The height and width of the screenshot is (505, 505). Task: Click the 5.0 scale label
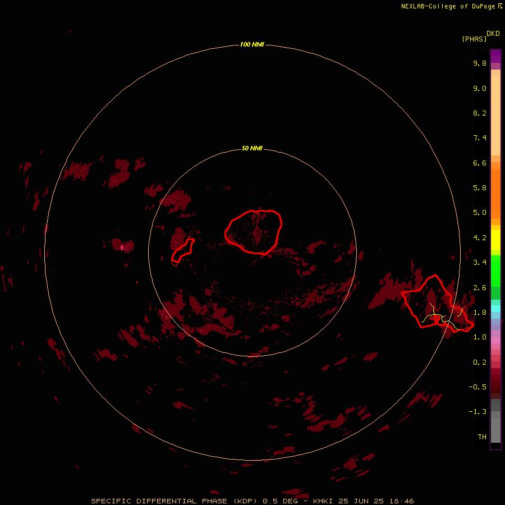(480, 213)
